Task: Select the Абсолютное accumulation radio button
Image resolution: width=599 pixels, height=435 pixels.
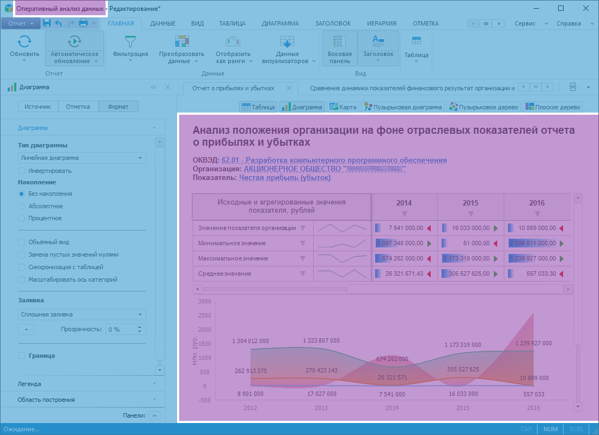Action: click(x=22, y=206)
